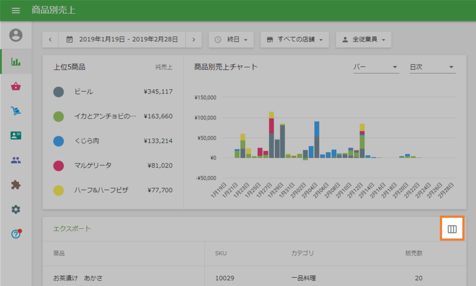Open the shopping basket items section
This screenshot has width=476, height=286.
click(16, 86)
